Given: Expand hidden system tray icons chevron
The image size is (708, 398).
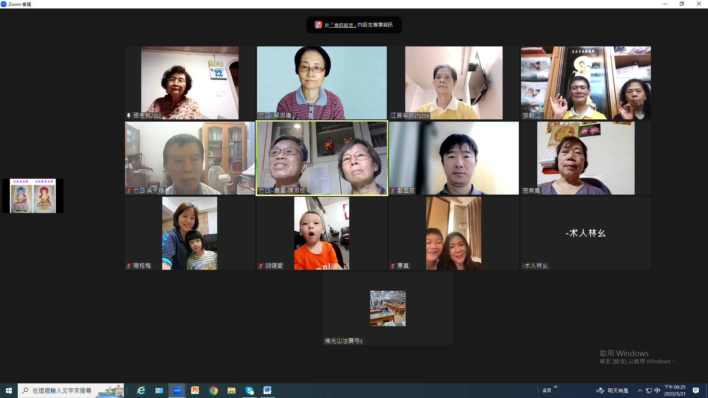Looking at the screenshot, I should (x=640, y=391).
